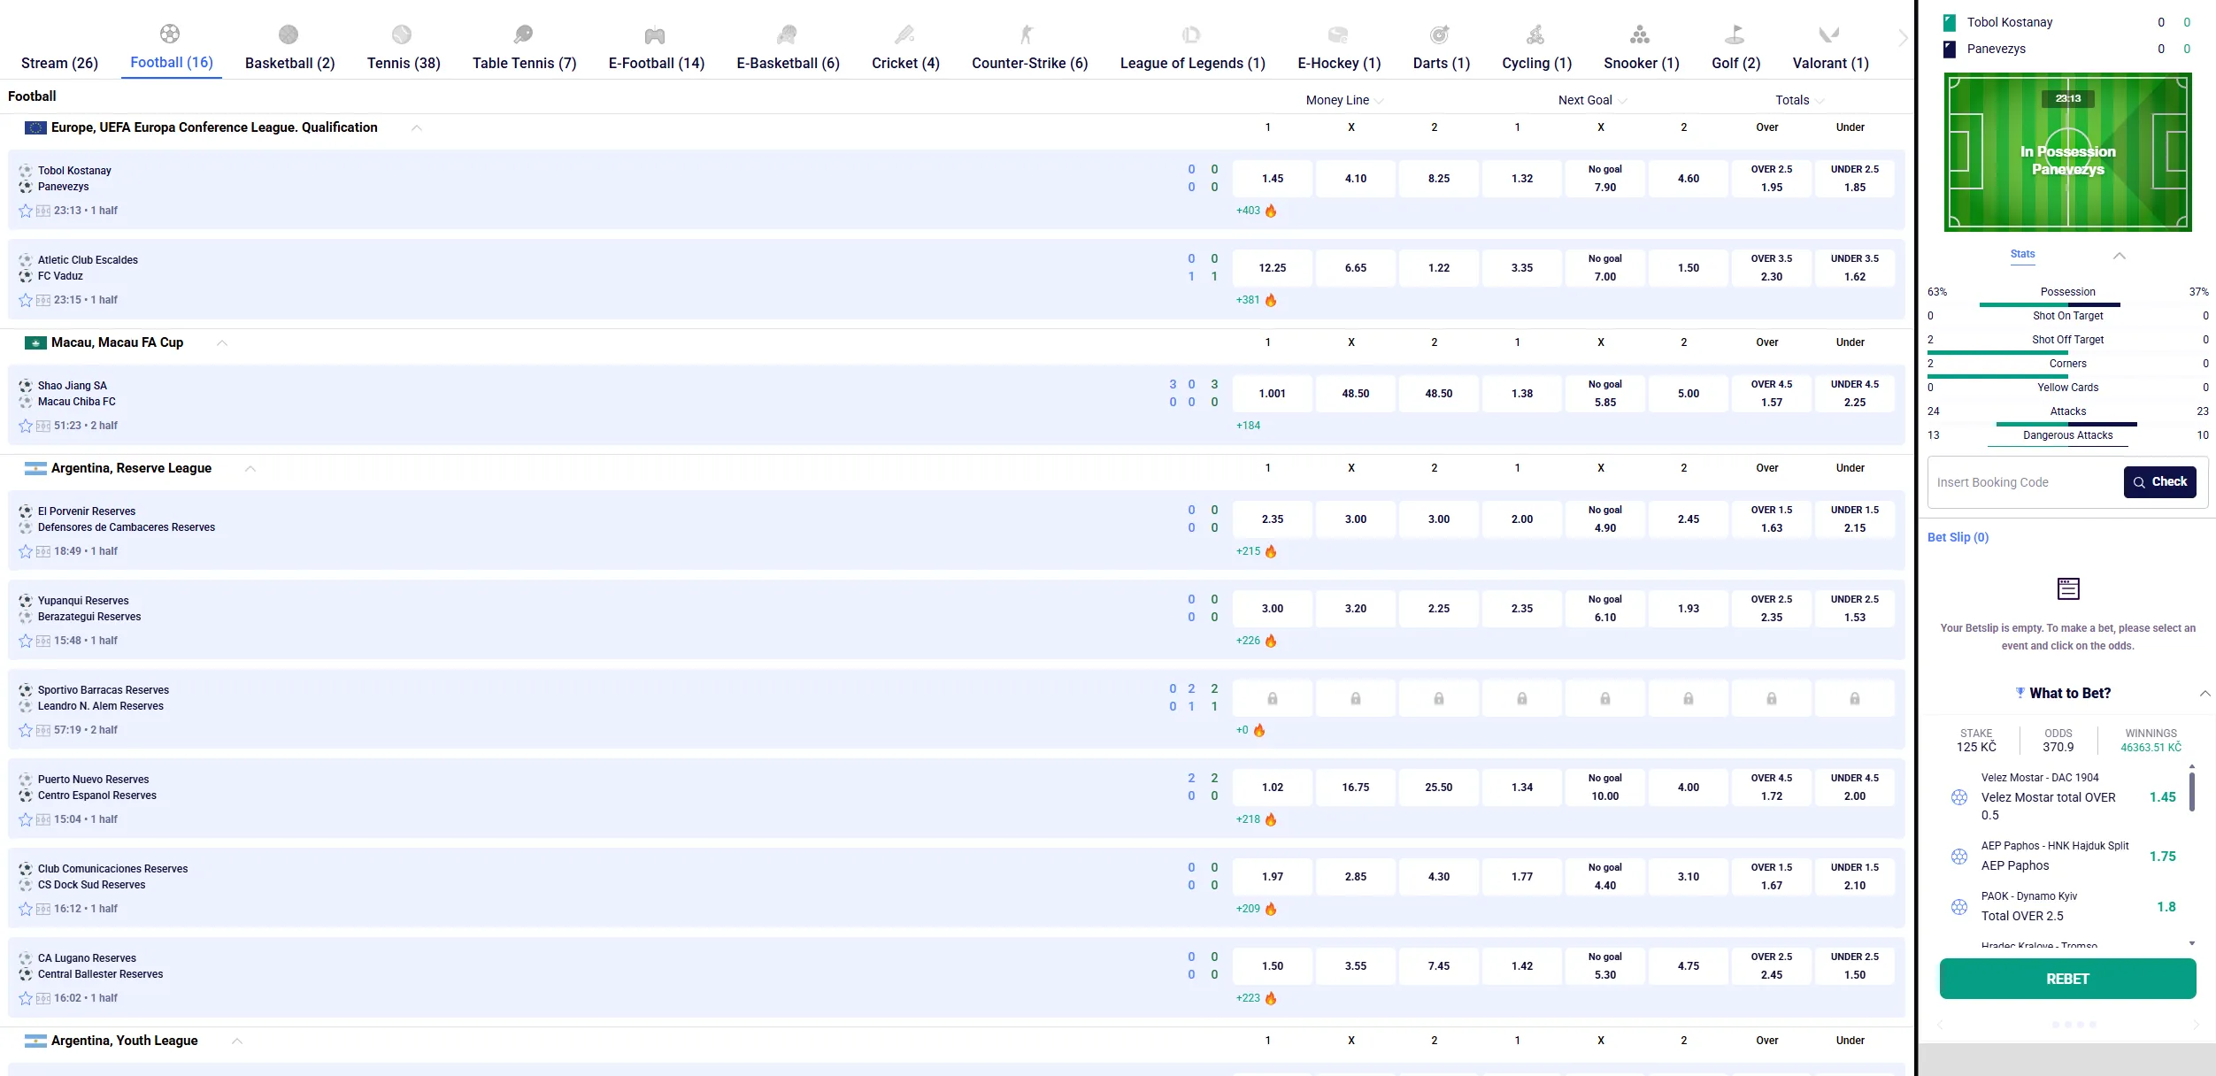The width and height of the screenshot is (2216, 1076).
Task: Click the Darts target icon
Action: pos(1440,35)
